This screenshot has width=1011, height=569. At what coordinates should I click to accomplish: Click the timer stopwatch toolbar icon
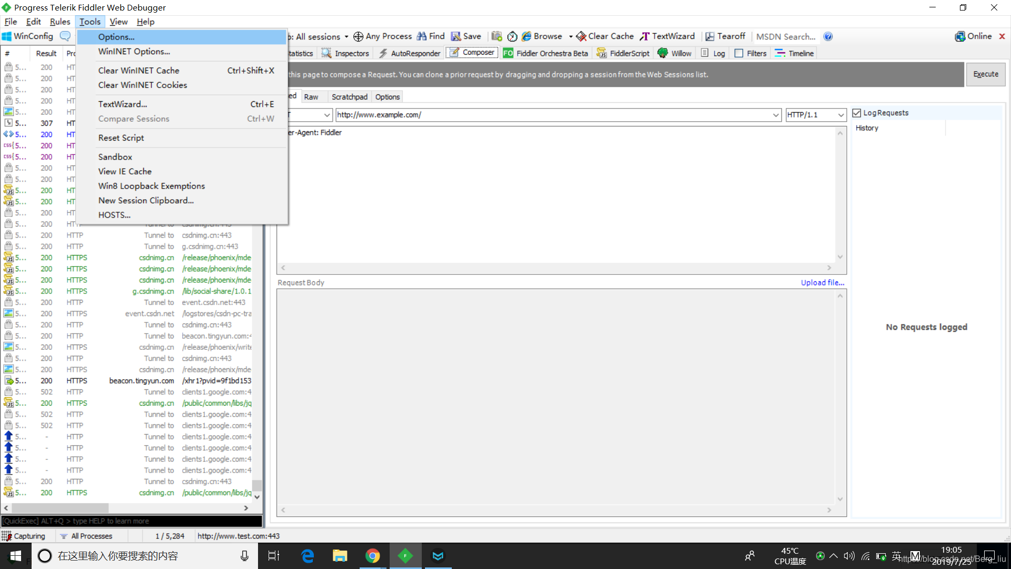[512, 36]
